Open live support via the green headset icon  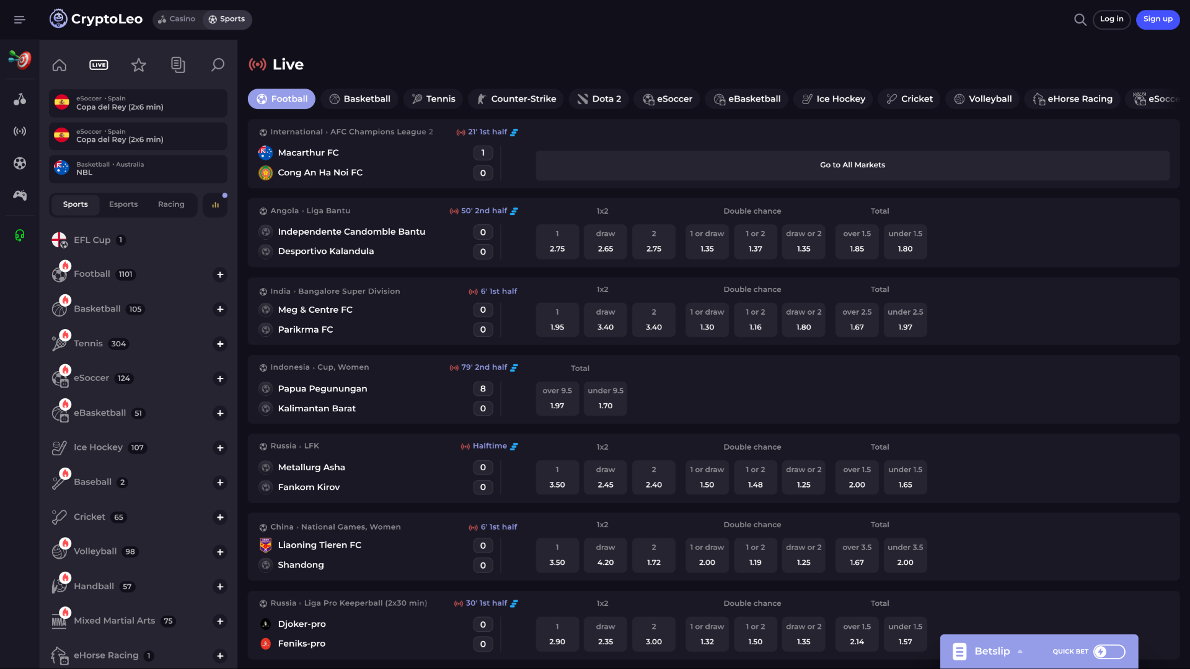(19, 235)
